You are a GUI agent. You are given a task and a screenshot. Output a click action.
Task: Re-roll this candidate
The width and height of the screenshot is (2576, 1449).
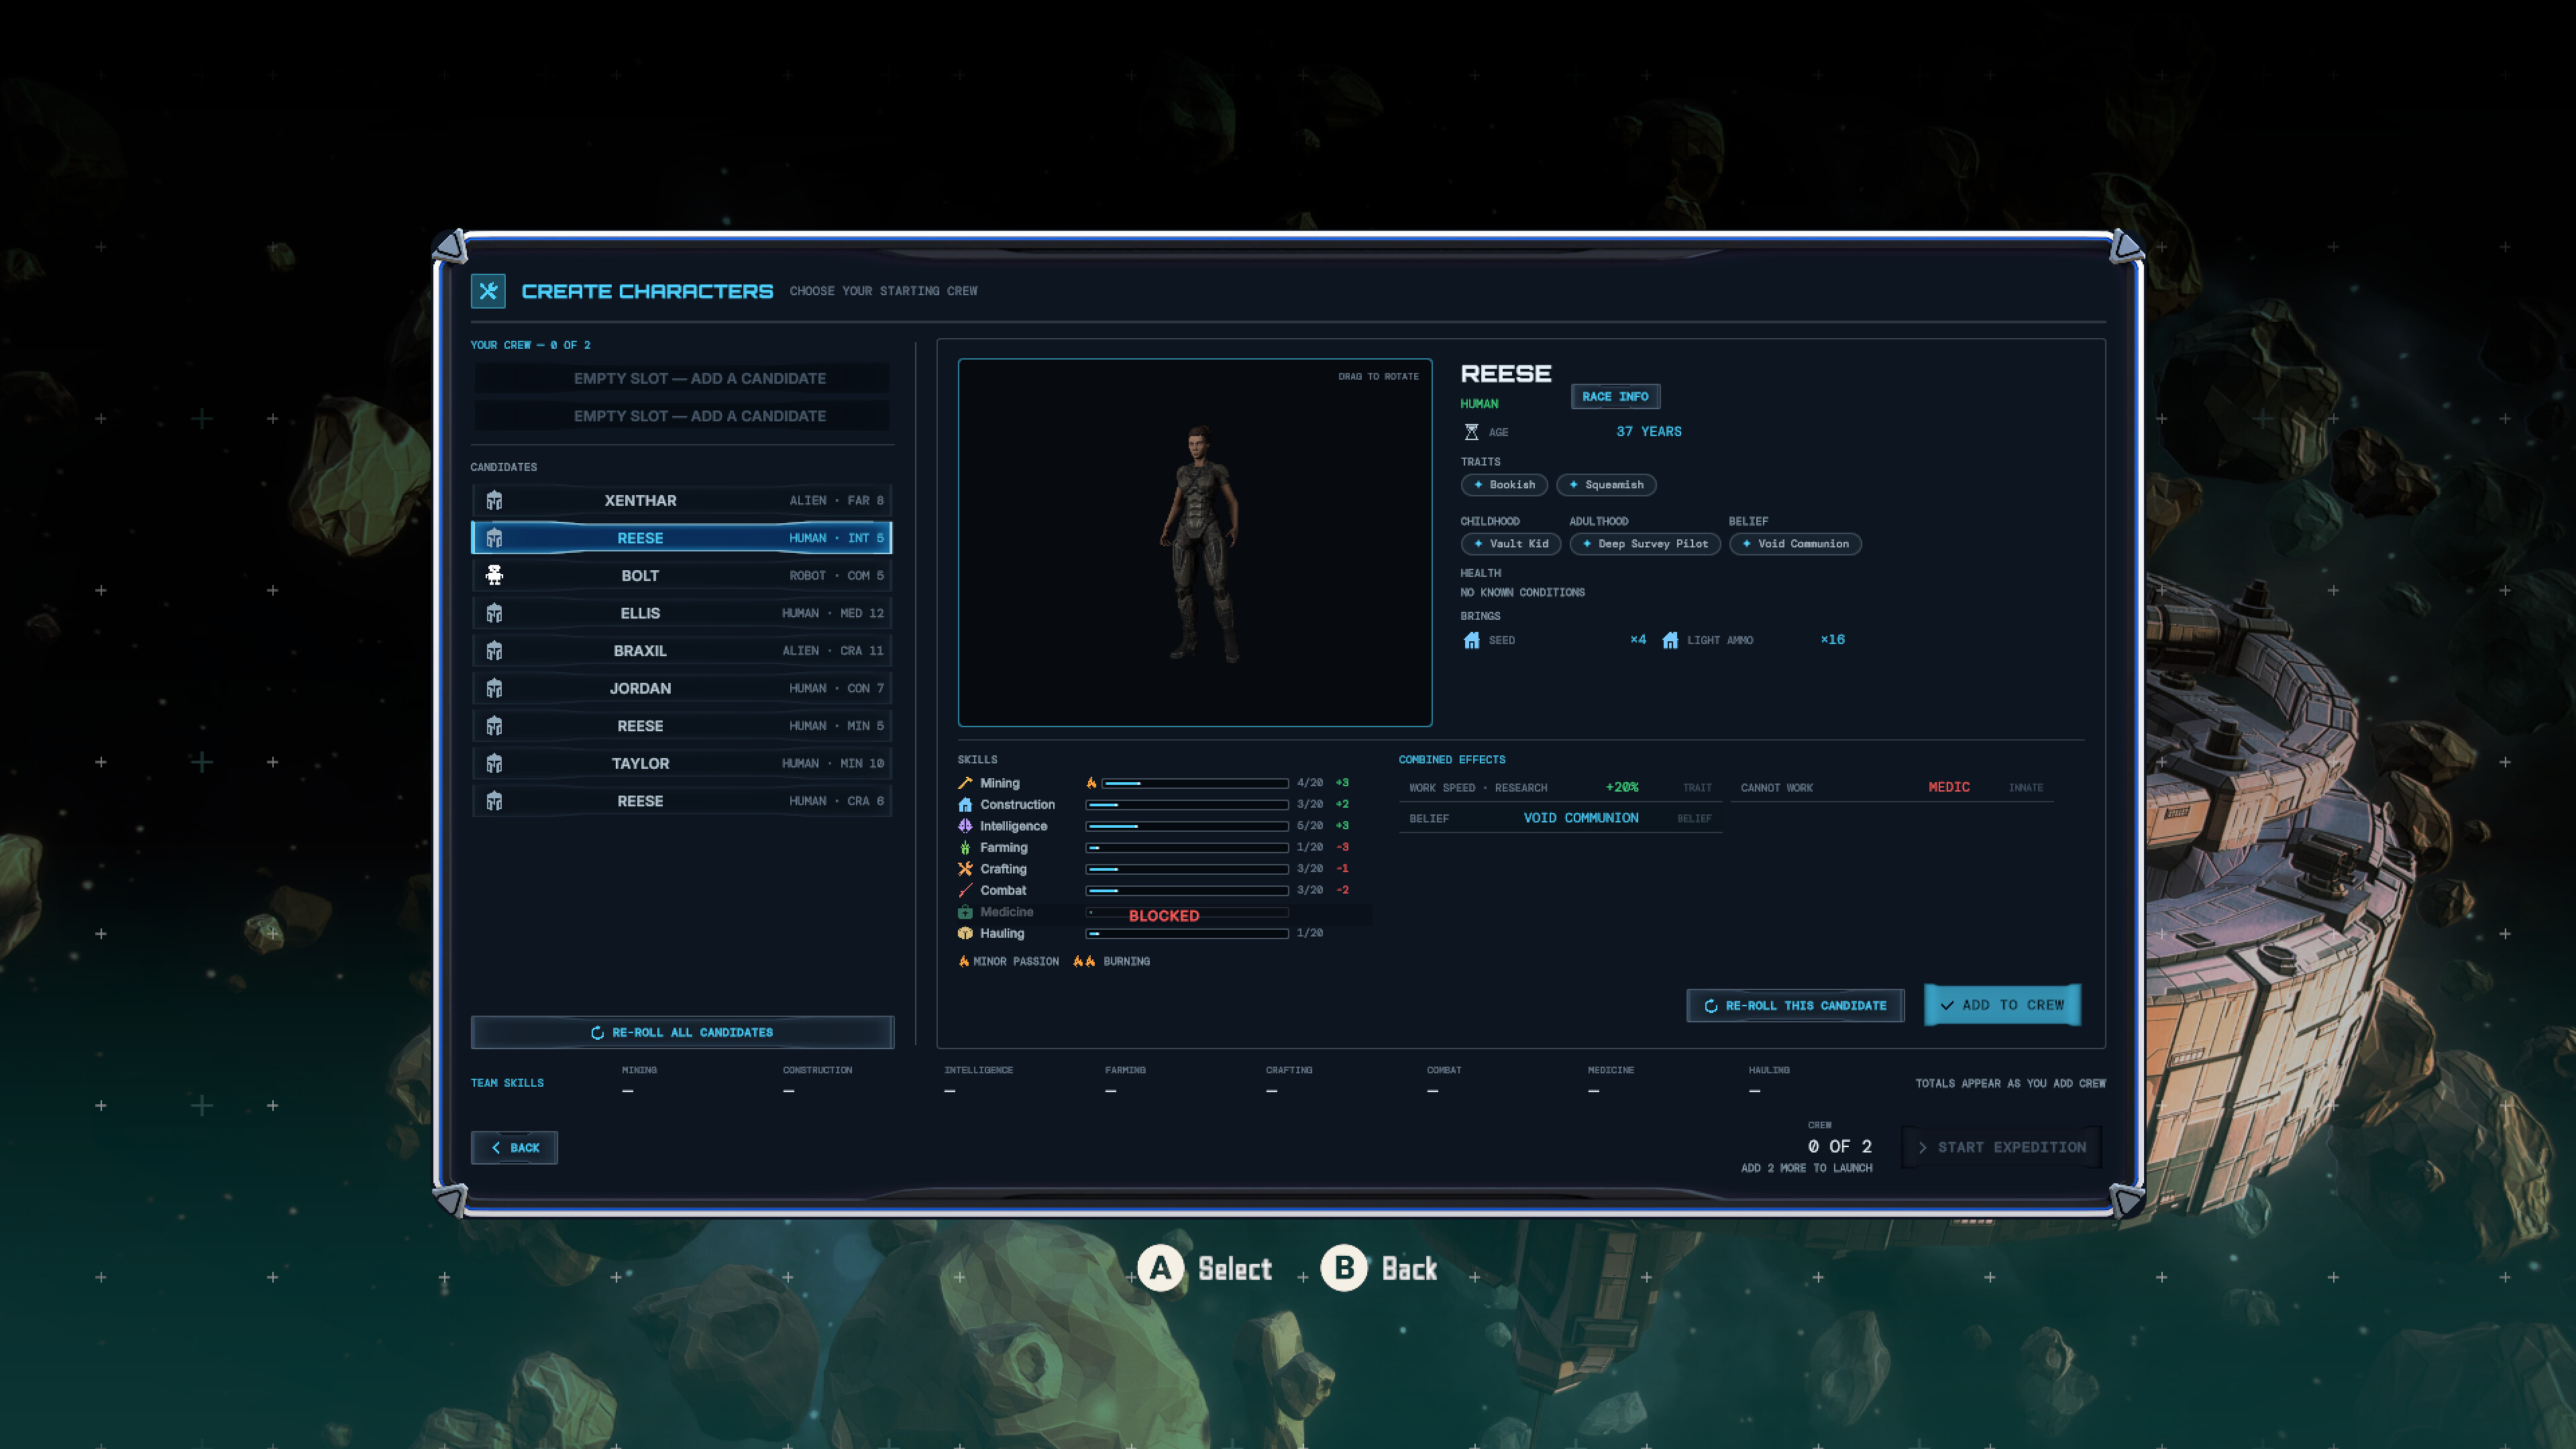coord(1795,1005)
